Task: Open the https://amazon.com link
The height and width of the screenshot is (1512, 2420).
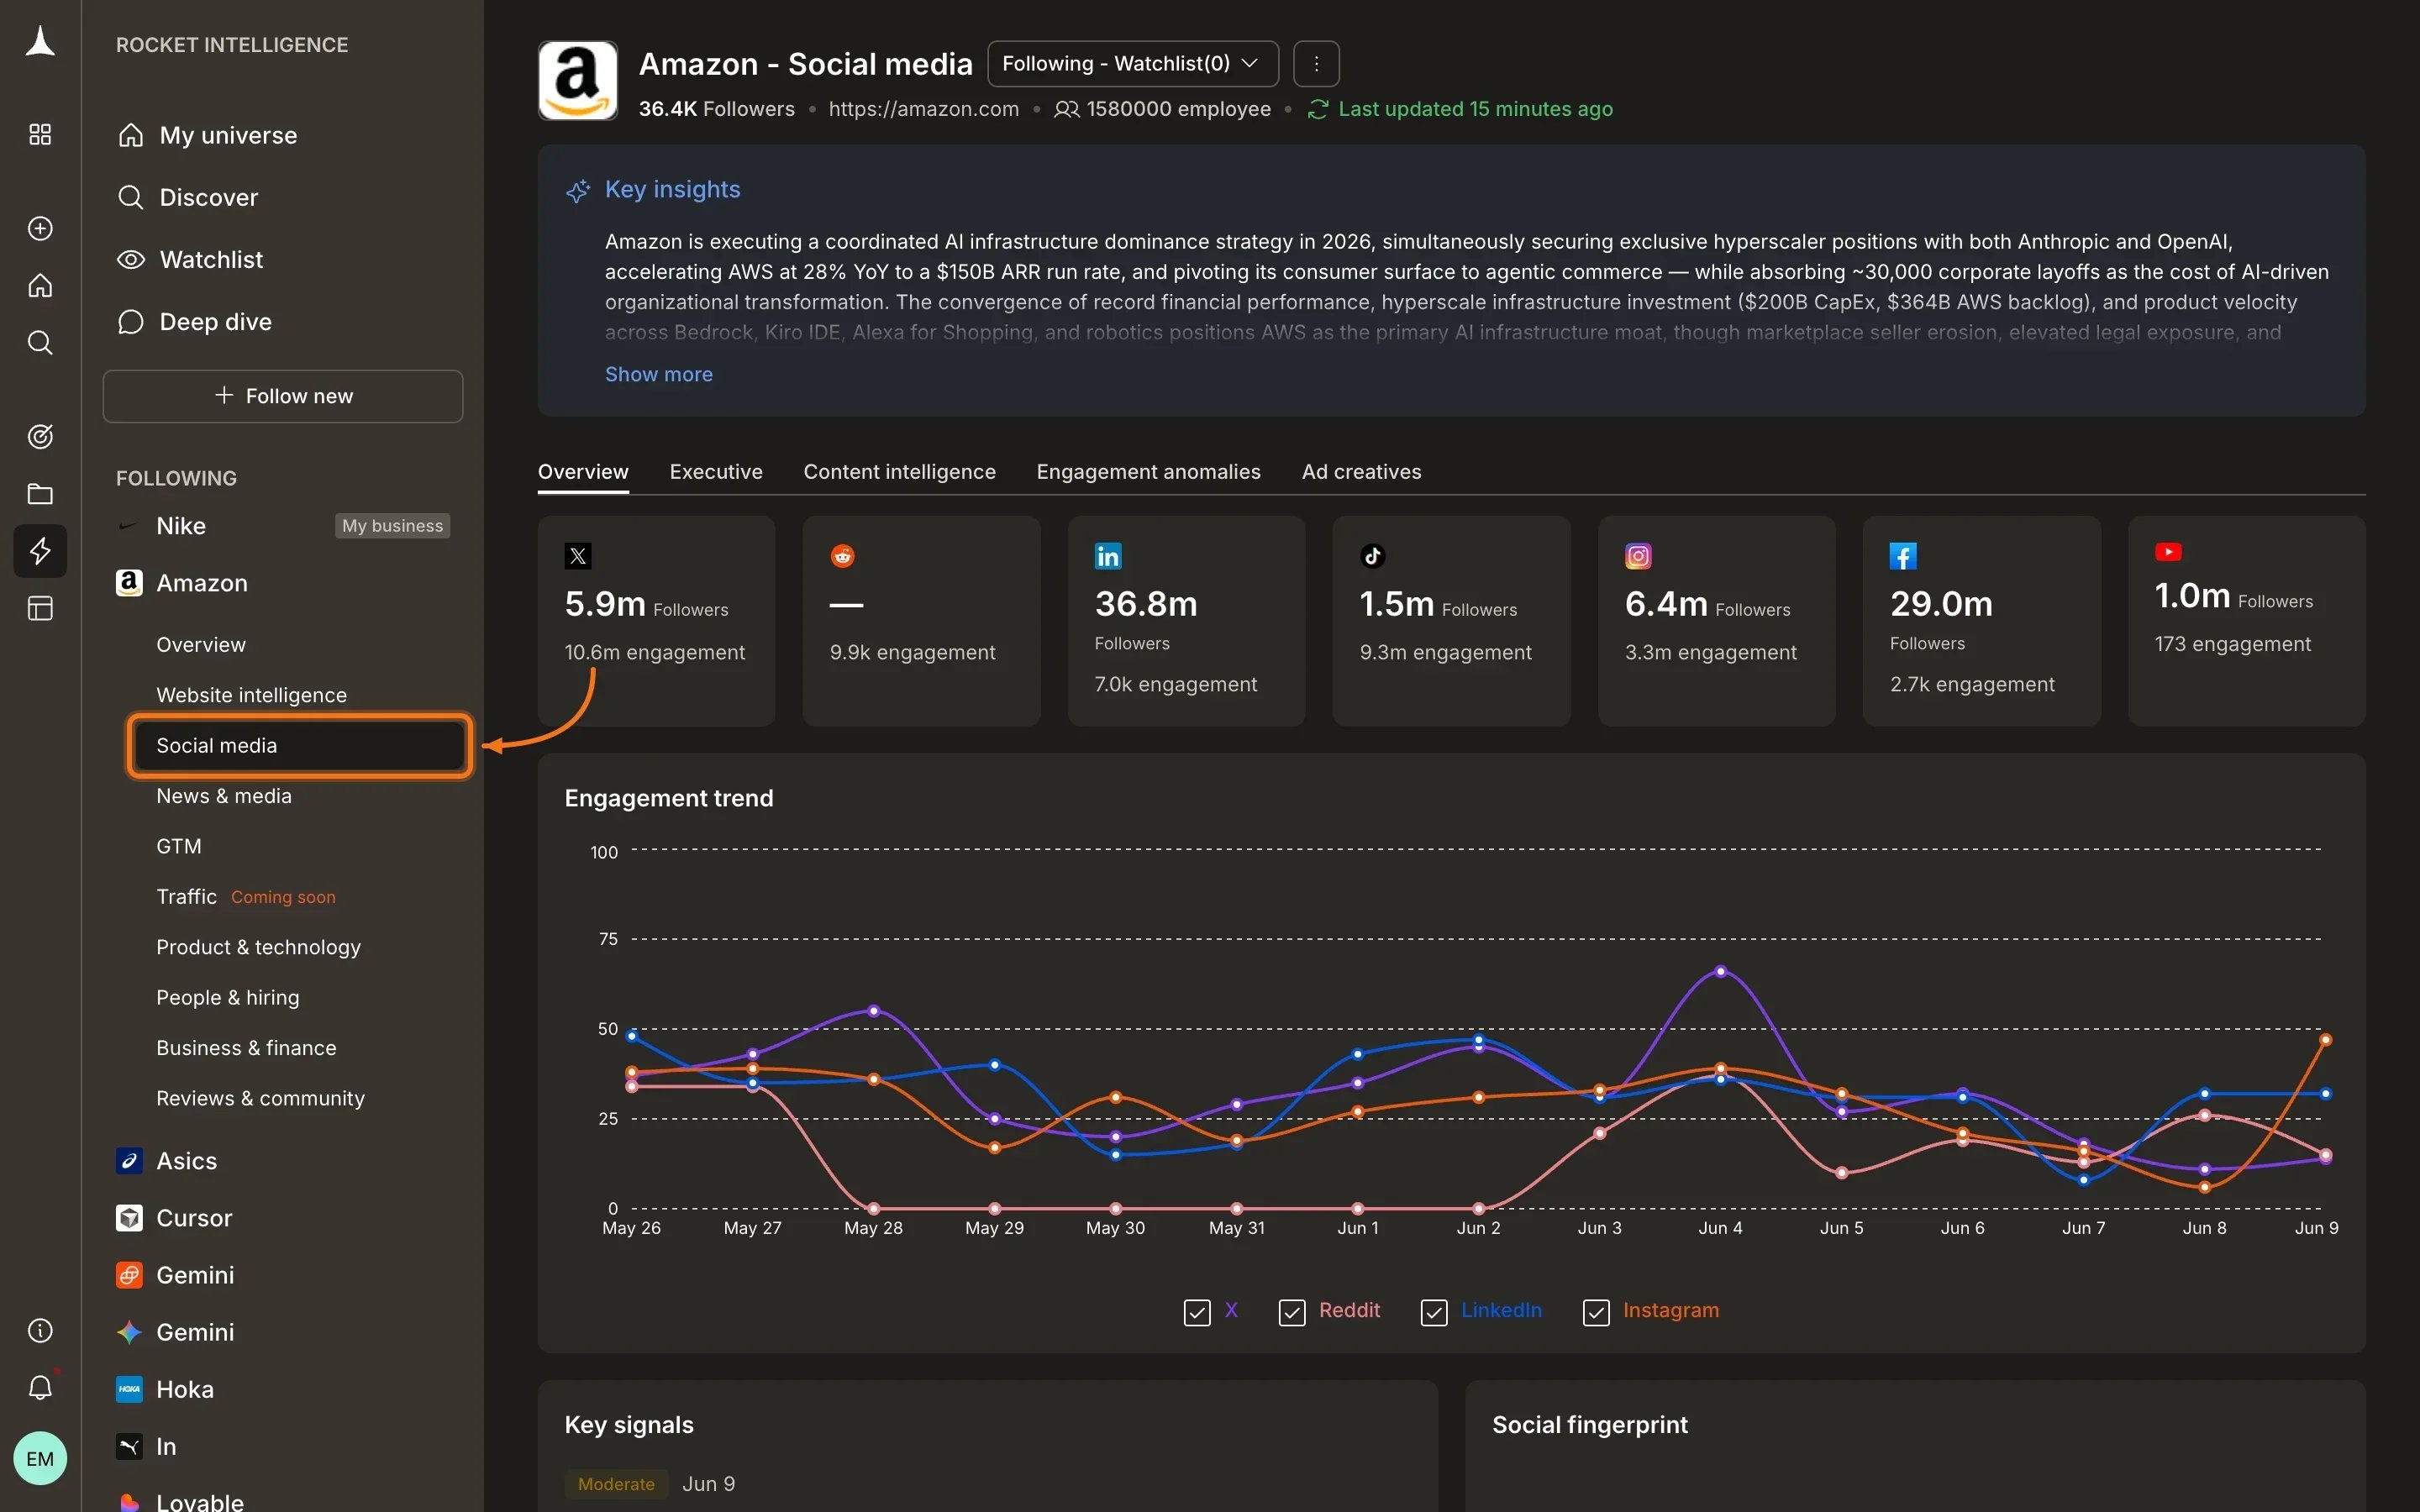Action: pos(923,109)
